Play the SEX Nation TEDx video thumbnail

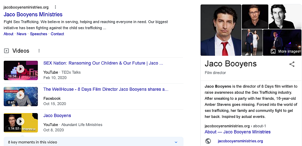21,70
